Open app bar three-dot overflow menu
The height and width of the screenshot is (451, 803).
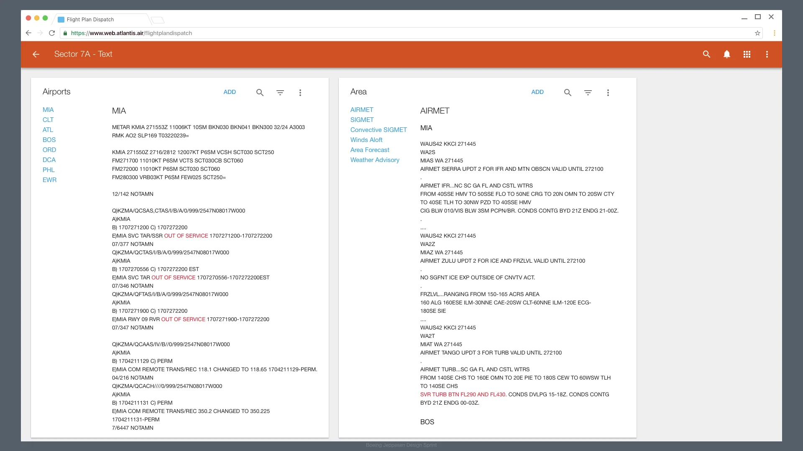(x=767, y=54)
